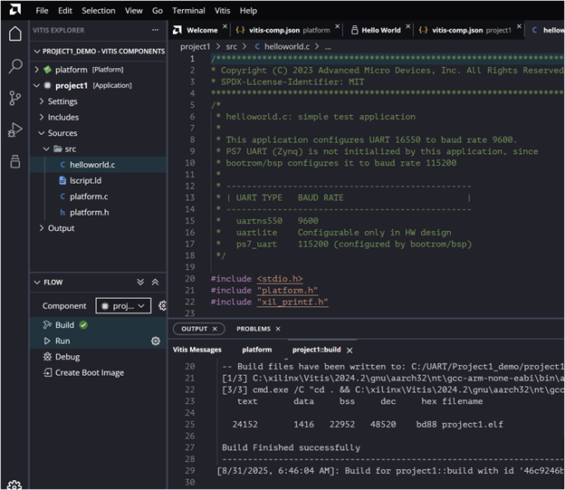Click the Debug bug icon
This screenshot has width=565, height=490.
(47, 357)
